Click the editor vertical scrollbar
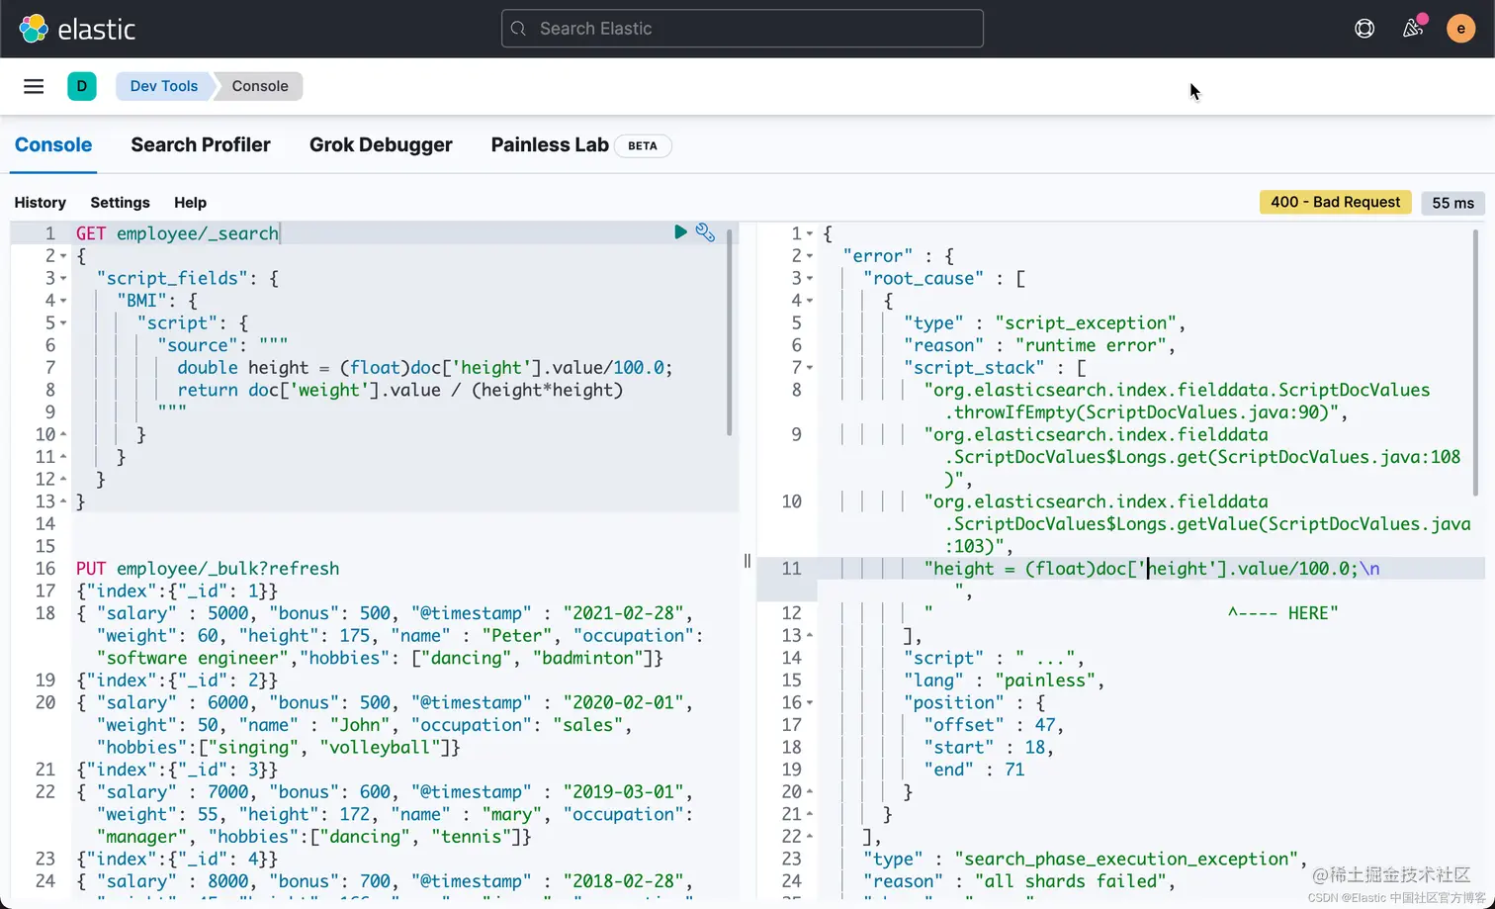Screen dimensions: 1495x909 [730, 332]
